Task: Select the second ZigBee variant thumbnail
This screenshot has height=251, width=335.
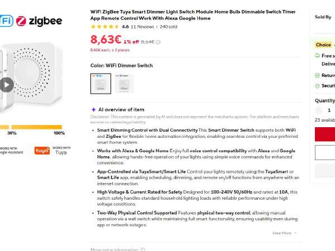Action: coord(125,84)
